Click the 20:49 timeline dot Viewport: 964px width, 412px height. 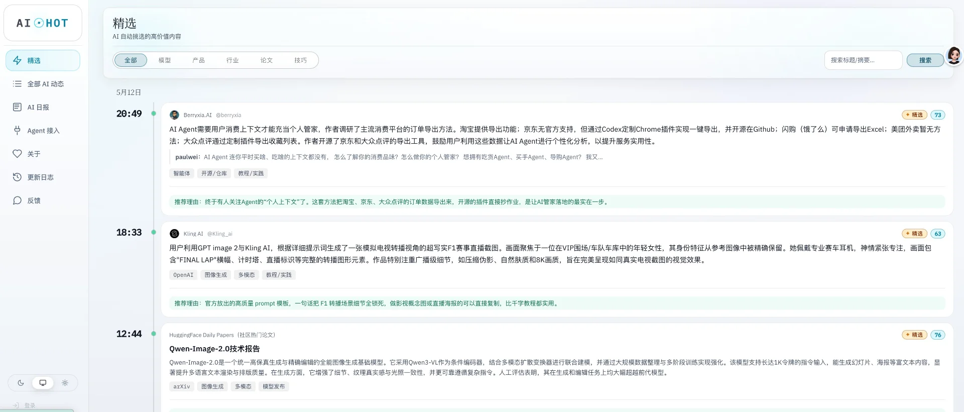tap(154, 114)
